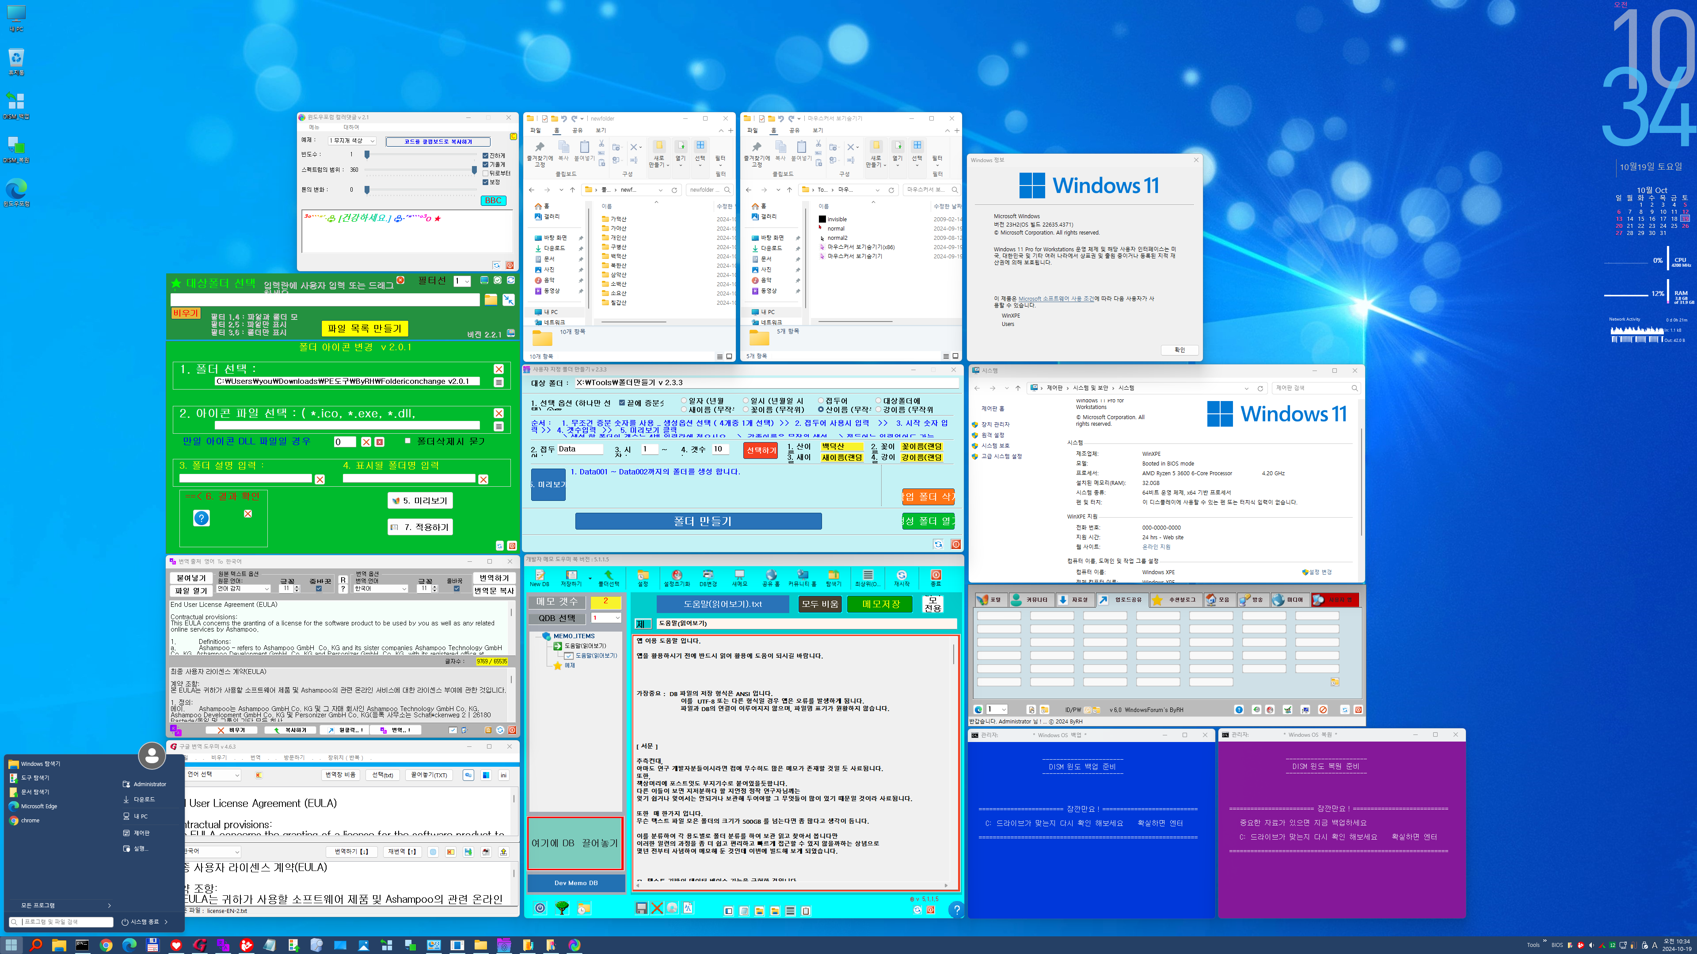The height and width of the screenshot is (954, 1697).
Task: Select the 접두어 radio button
Action: coord(822,400)
